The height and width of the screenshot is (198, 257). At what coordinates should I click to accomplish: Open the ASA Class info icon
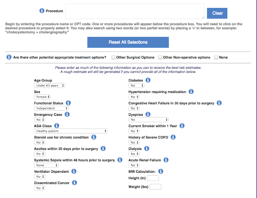point(59,126)
